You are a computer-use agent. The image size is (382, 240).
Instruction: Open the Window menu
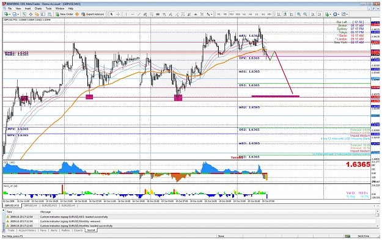pos(60,9)
